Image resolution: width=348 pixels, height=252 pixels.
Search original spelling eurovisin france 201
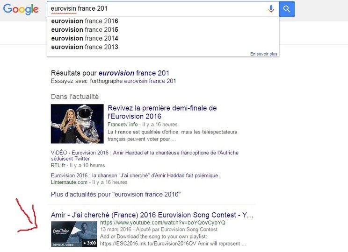pos(150,81)
